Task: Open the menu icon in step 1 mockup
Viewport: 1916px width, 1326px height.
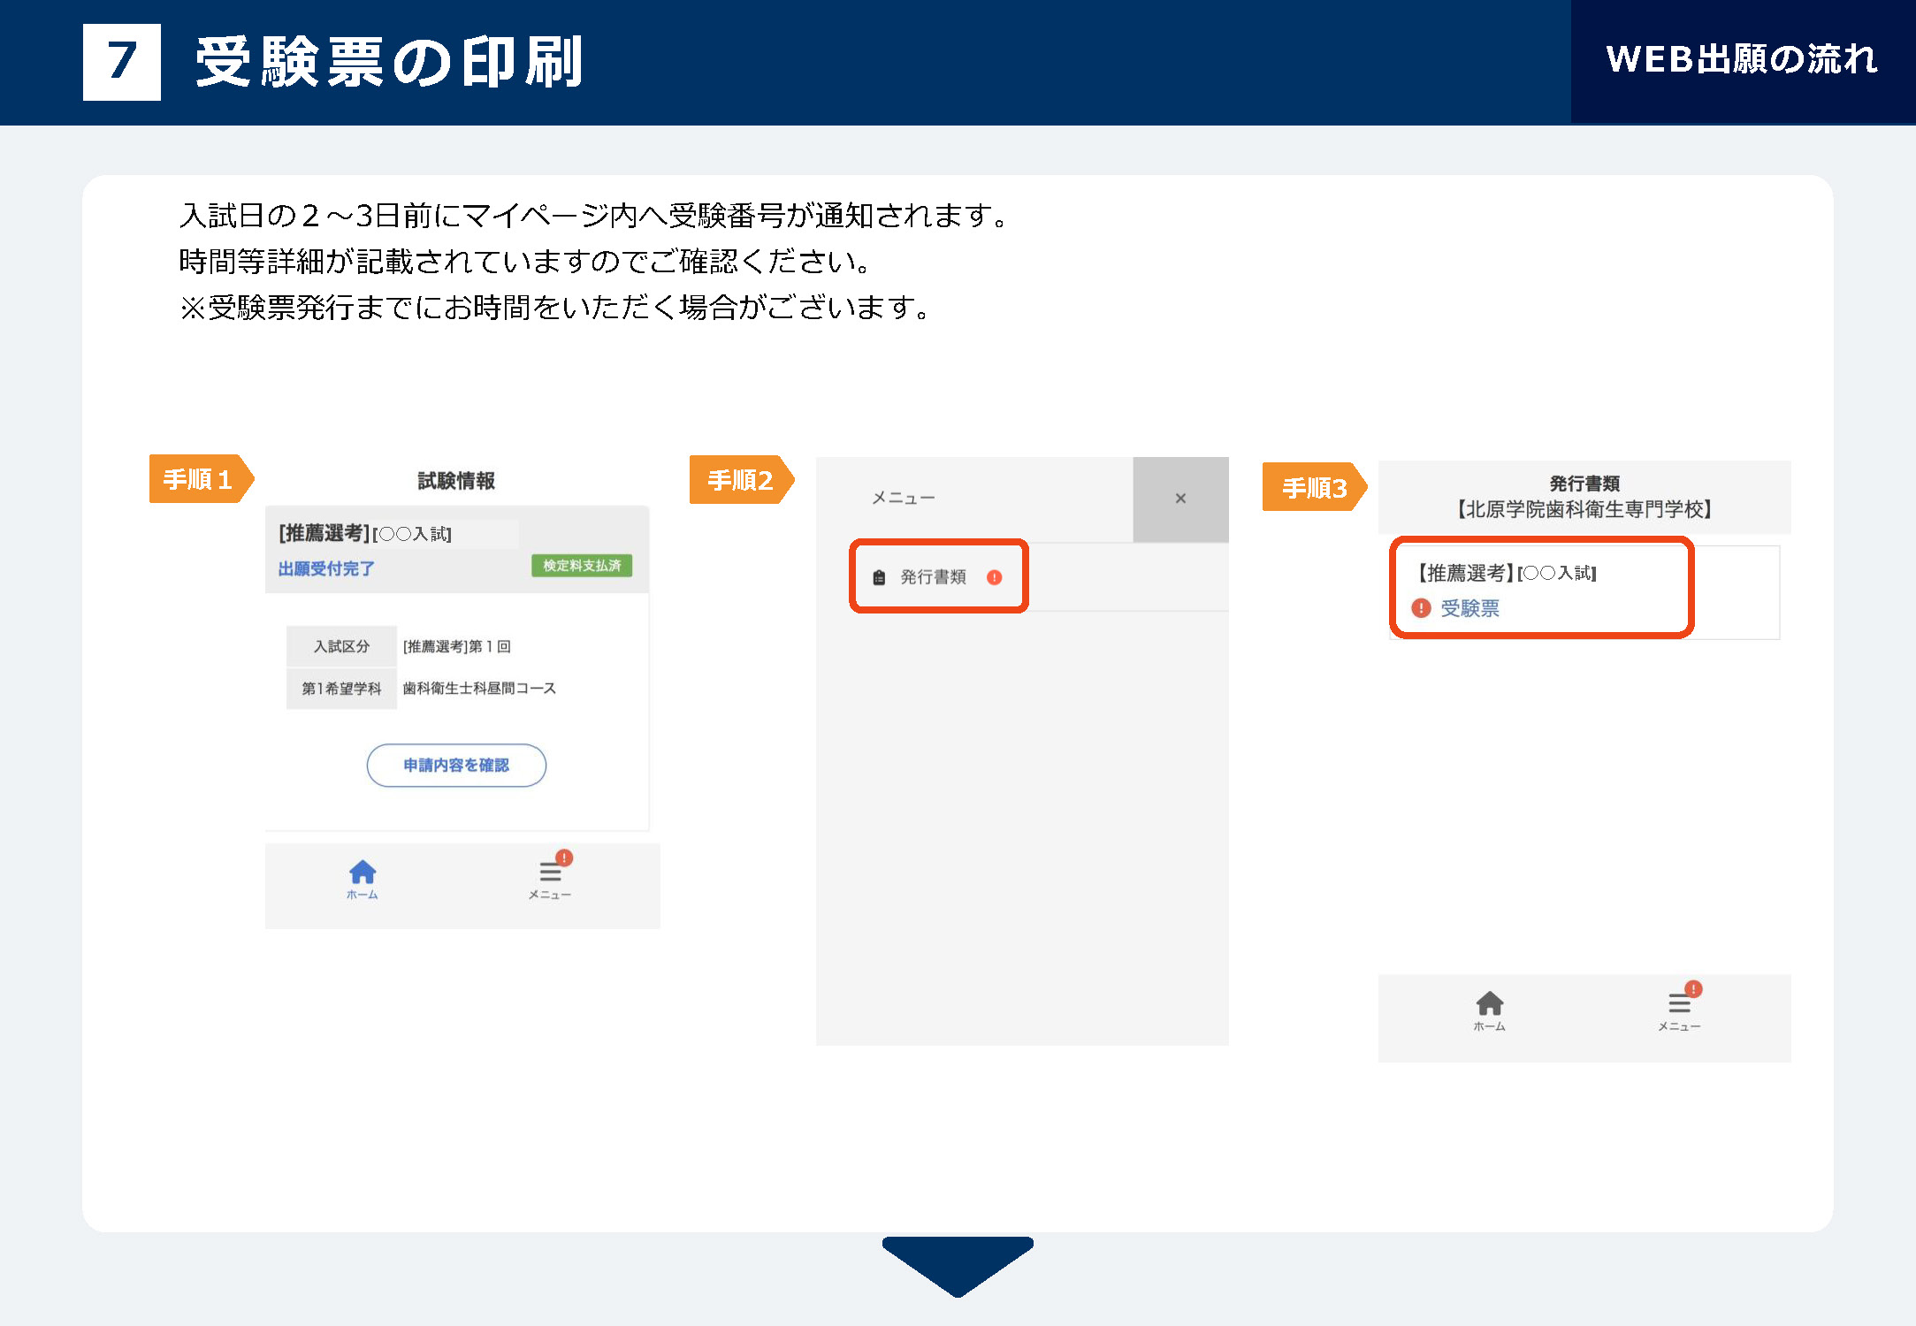Action: [x=550, y=873]
